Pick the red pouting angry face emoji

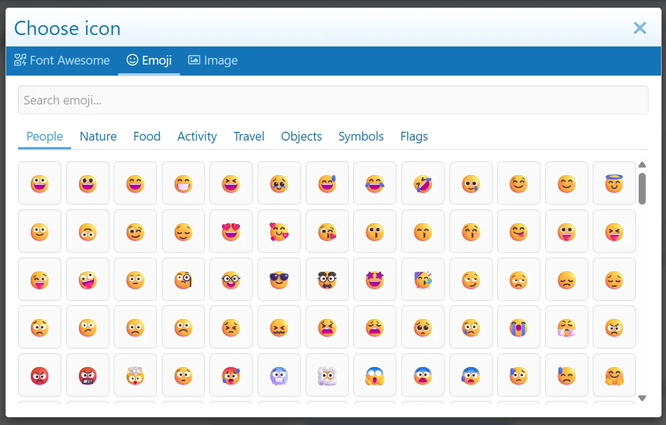[x=39, y=375]
